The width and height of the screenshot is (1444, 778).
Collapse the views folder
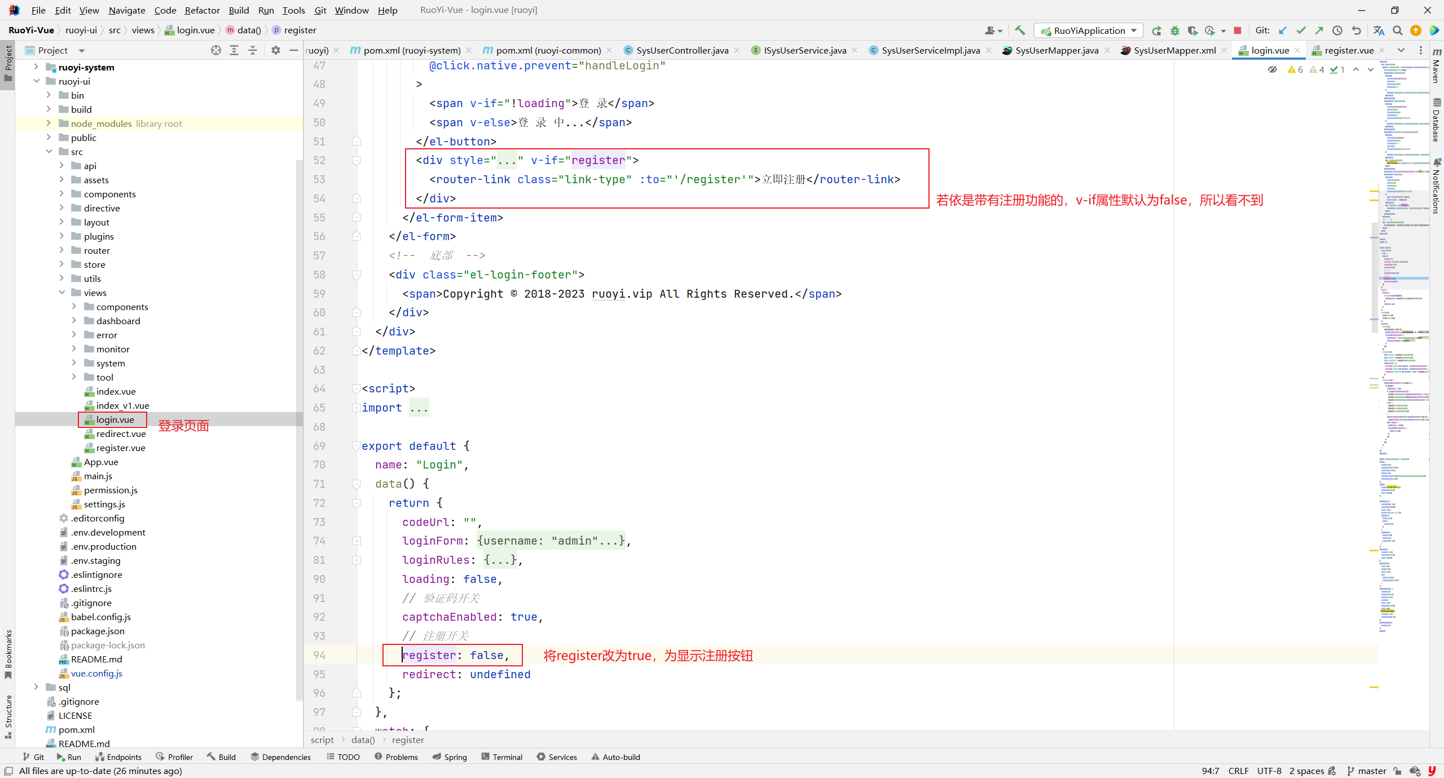point(61,293)
